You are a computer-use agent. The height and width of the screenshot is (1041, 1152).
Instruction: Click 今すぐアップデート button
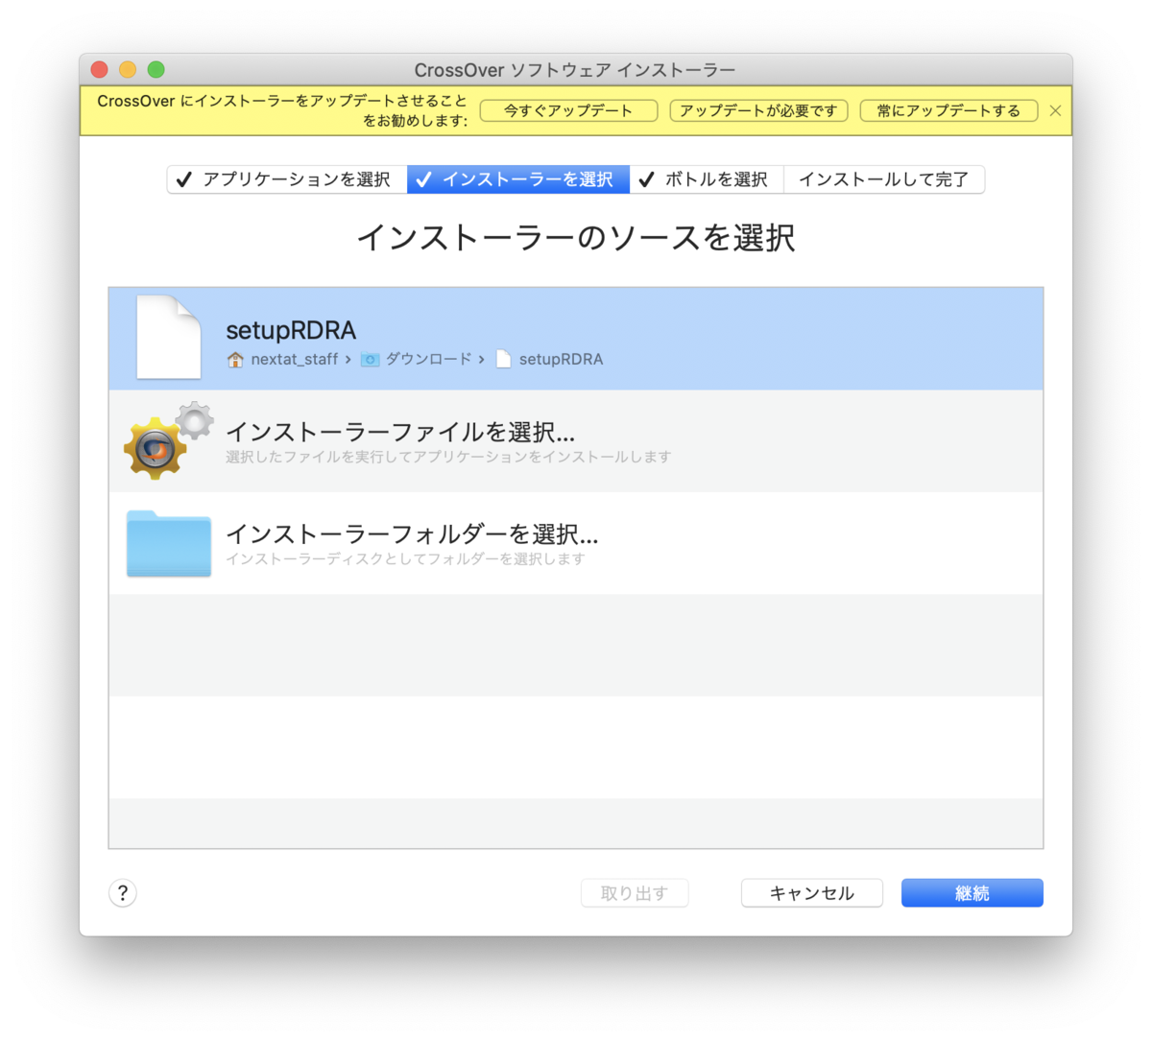coord(568,110)
